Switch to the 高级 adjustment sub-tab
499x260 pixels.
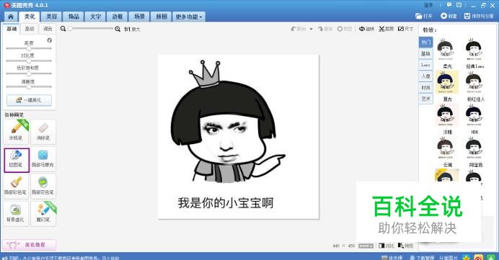coord(30,29)
